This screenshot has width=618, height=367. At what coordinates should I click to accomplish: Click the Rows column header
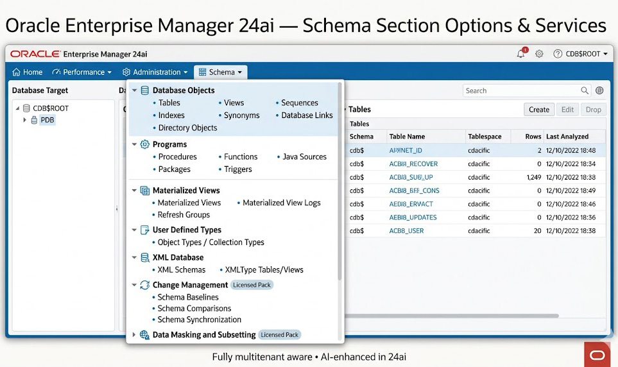tap(533, 137)
